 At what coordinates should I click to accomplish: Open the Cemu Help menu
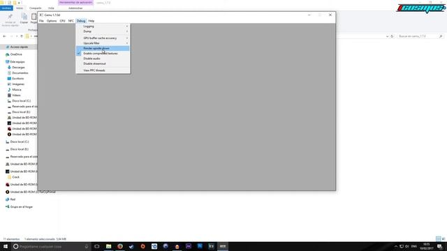[91, 21]
